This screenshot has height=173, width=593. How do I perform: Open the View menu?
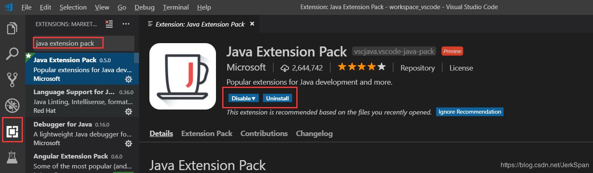[x=102, y=7]
